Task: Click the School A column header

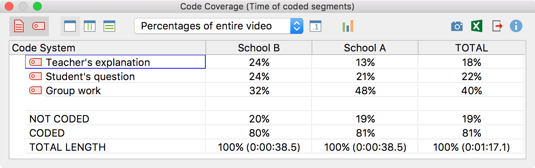Action: tap(365, 48)
